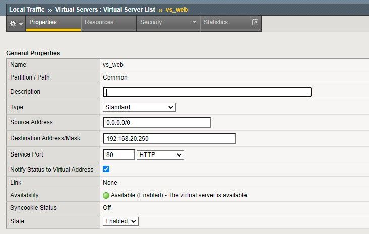Image resolution: width=369 pixels, height=234 pixels.
Task: Click the vs_web Name value
Action: point(113,65)
